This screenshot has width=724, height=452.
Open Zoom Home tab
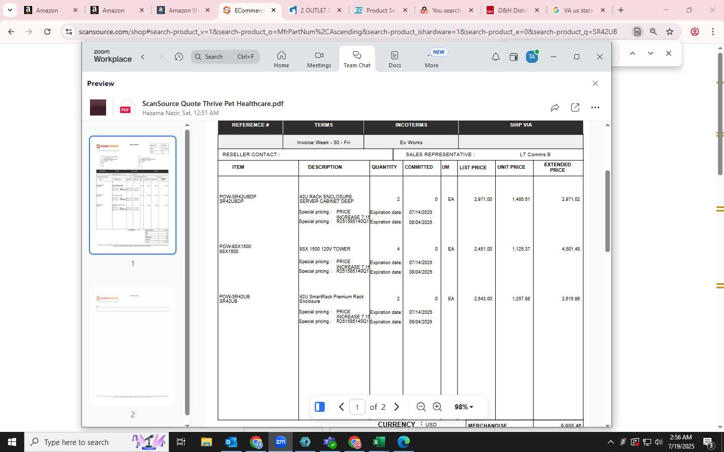[281, 59]
